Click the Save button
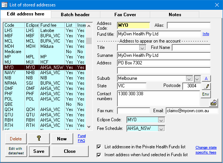Image resolution: width=223 pixels, height=163 pixels. 39,151
